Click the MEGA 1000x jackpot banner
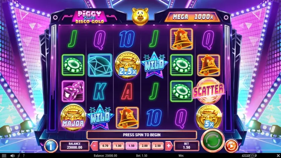The width and height of the screenshot is (281, 158). [192, 17]
